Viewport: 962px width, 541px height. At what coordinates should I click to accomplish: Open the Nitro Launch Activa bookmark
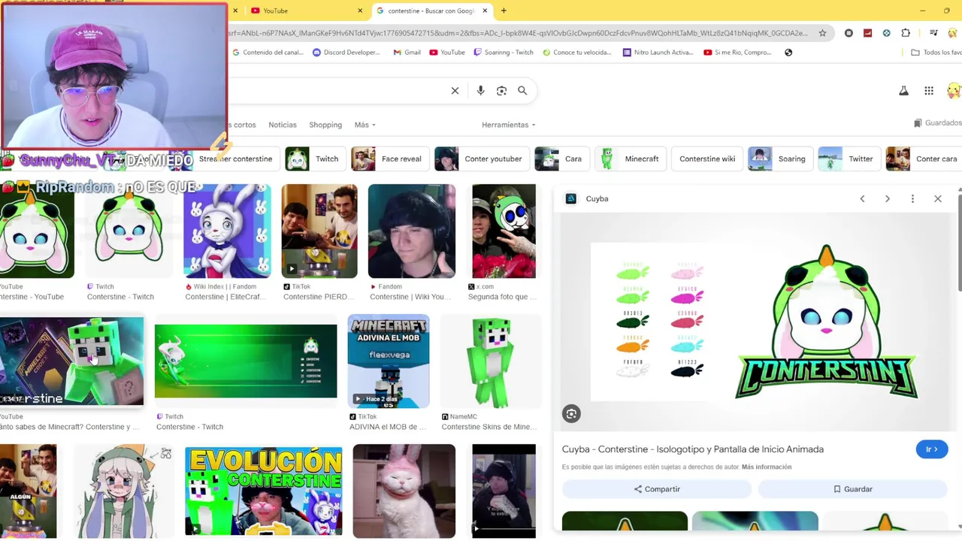(x=658, y=53)
